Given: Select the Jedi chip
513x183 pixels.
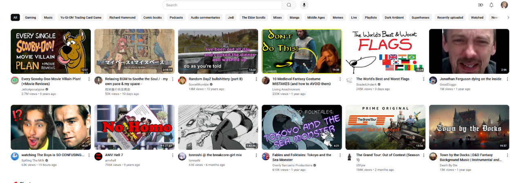Looking at the screenshot, I should click(x=231, y=18).
